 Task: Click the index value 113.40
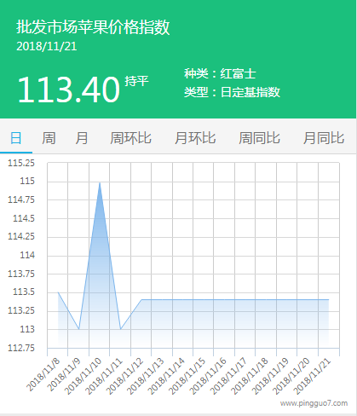click(69, 90)
